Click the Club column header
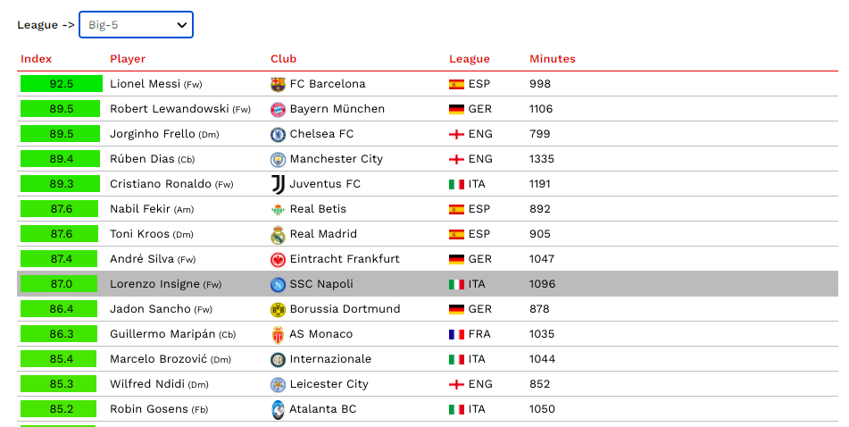This screenshot has height=427, width=849. (x=284, y=59)
